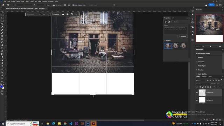Hide the Background layer eye icon
The width and height of the screenshot is (224, 126).
197,100
